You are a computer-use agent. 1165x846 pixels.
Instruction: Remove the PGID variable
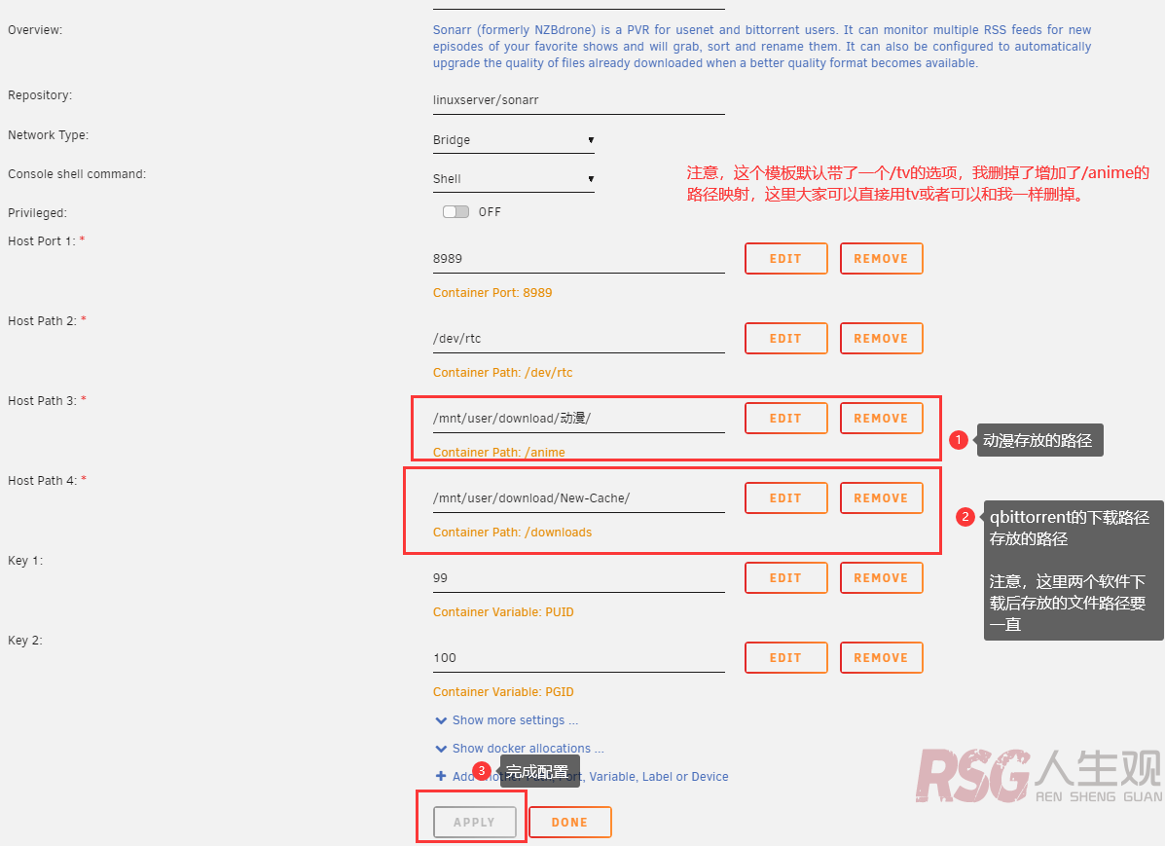(881, 658)
